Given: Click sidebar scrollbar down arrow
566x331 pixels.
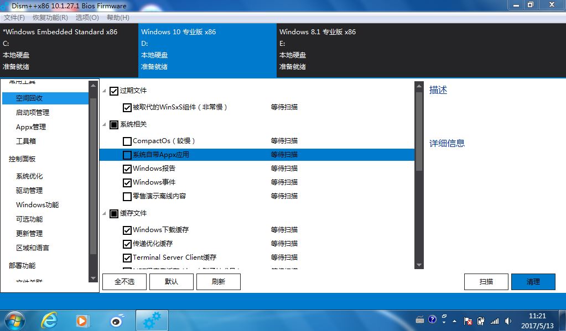Looking at the screenshot, I should click(x=93, y=278).
